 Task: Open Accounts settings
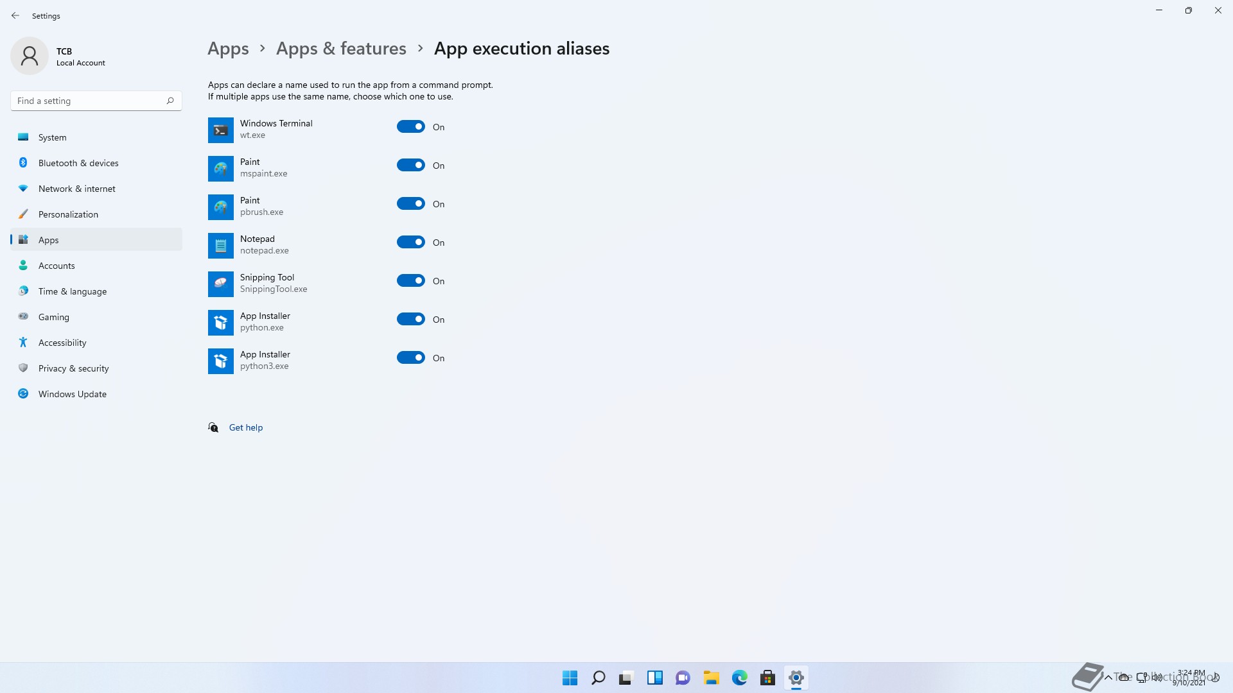coord(96,266)
